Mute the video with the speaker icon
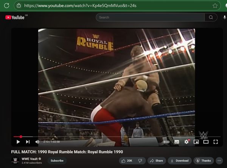The image size is (227, 168). [x=37, y=142]
